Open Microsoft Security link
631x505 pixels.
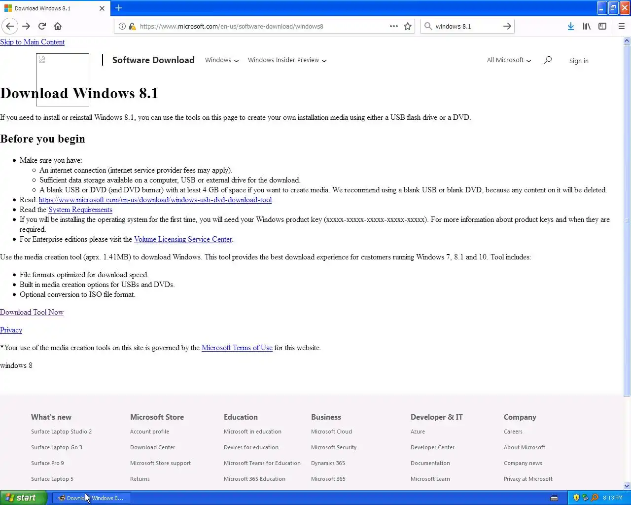[x=334, y=447]
